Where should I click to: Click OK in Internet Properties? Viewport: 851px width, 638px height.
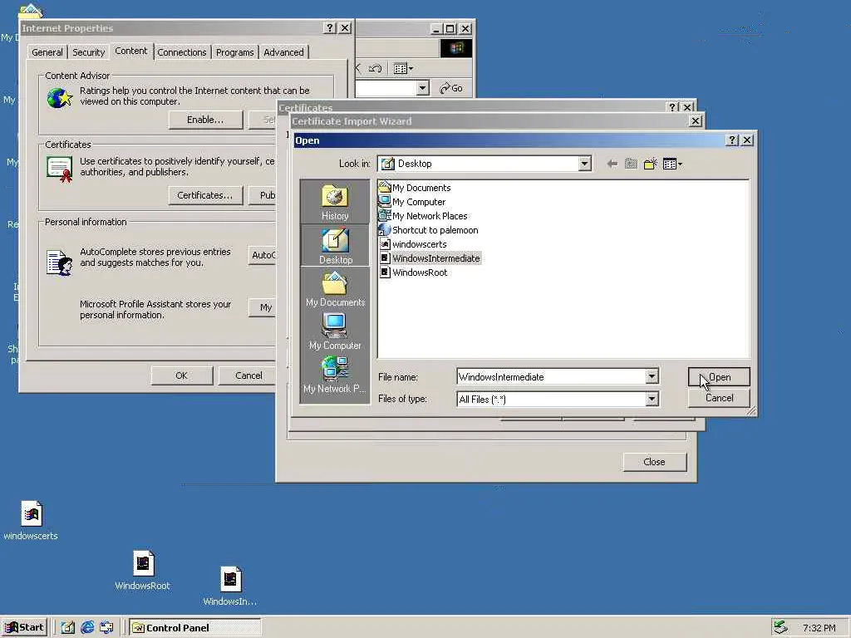coord(181,375)
